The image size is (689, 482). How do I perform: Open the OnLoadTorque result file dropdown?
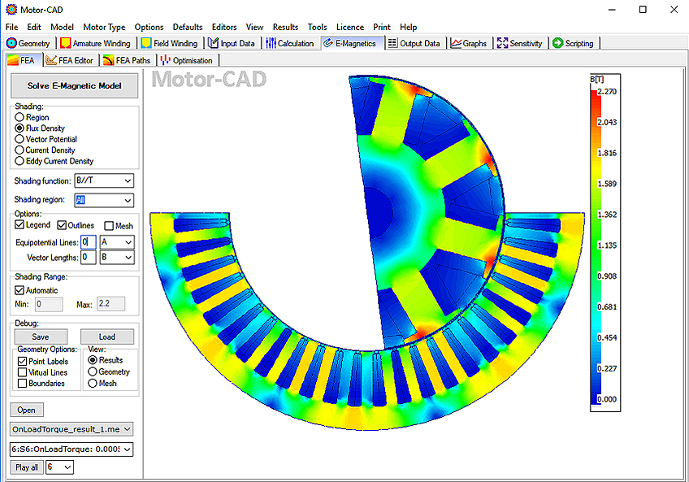pos(128,428)
